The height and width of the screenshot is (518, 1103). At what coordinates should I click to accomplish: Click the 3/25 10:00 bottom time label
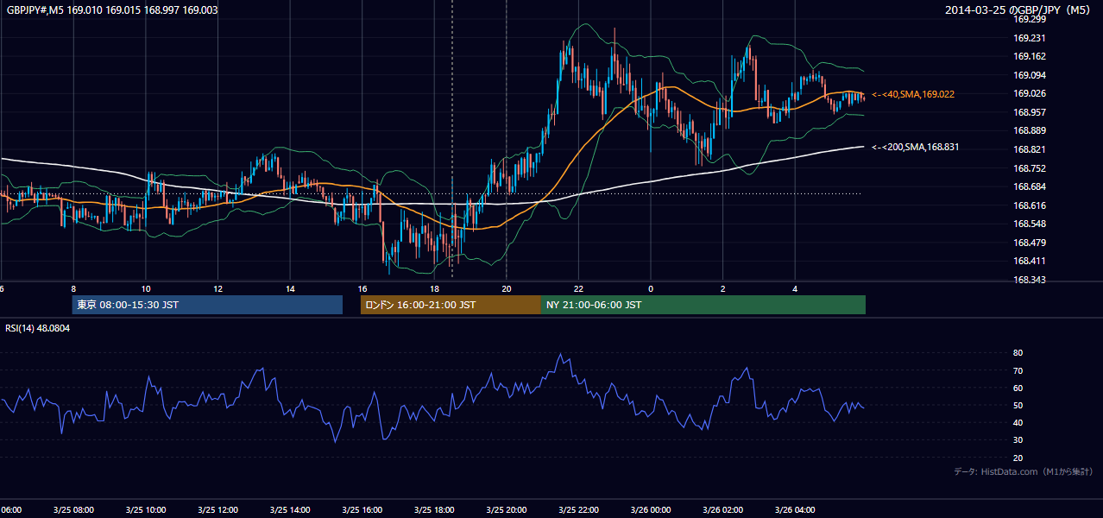tap(145, 510)
